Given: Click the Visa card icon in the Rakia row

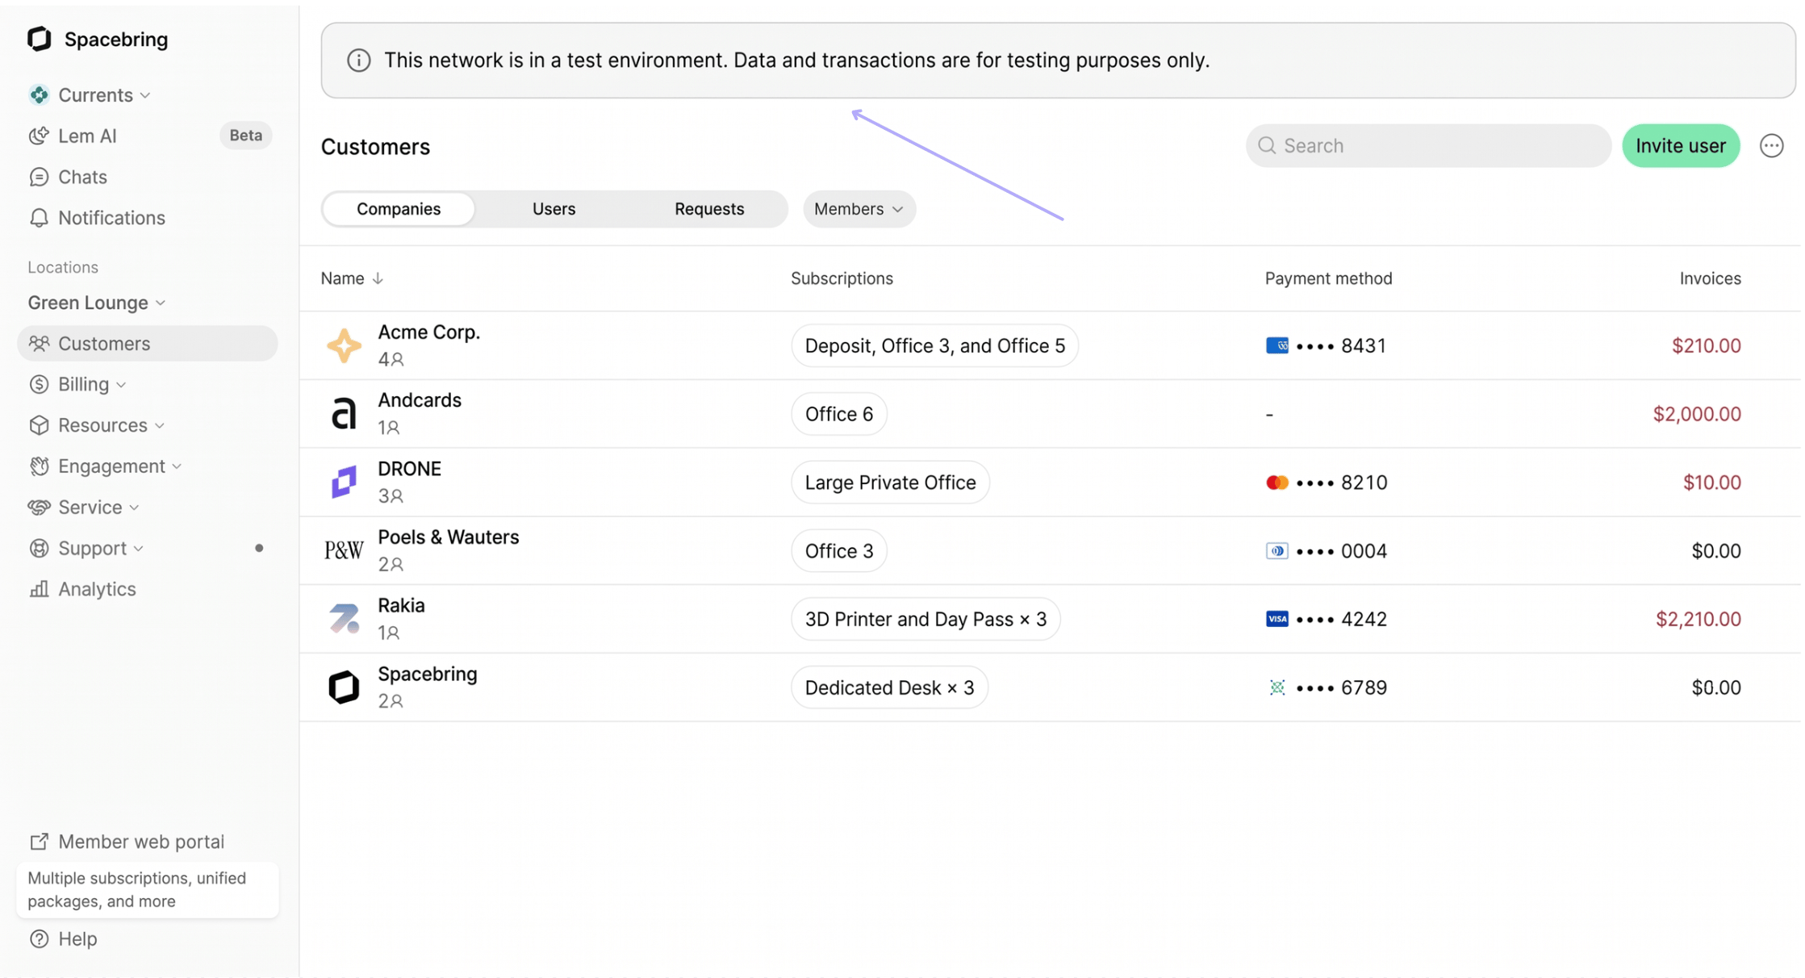Looking at the screenshot, I should pos(1276,619).
